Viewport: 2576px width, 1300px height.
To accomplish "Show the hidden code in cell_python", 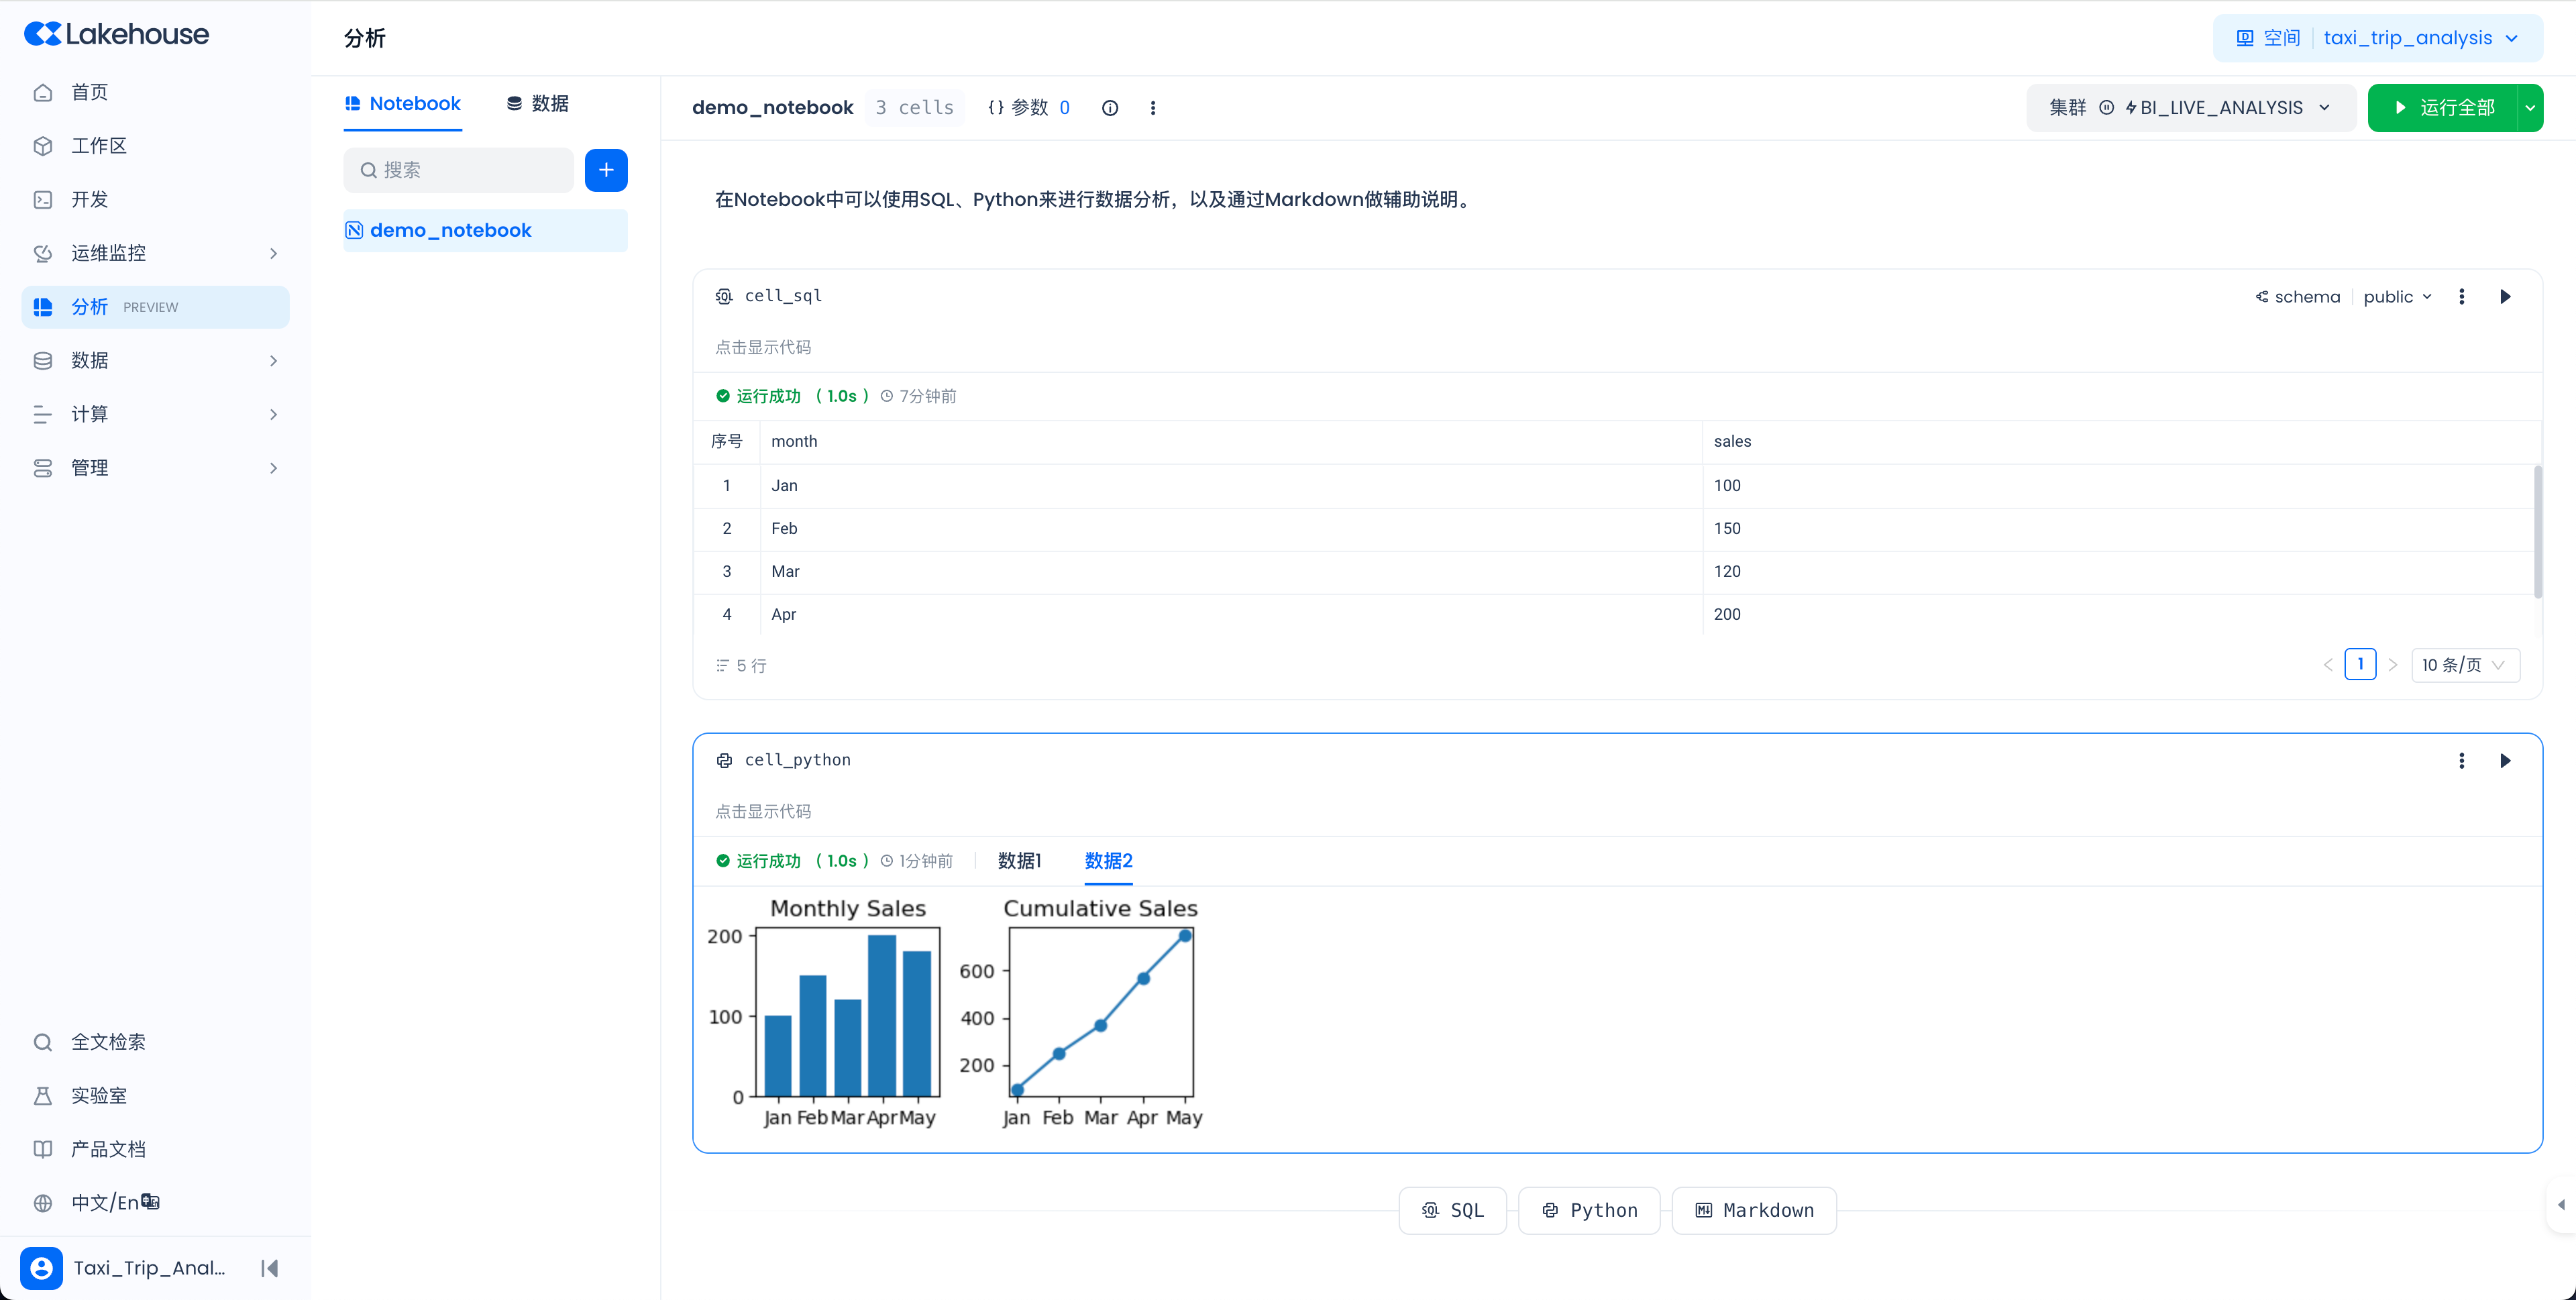I will click(x=763, y=812).
